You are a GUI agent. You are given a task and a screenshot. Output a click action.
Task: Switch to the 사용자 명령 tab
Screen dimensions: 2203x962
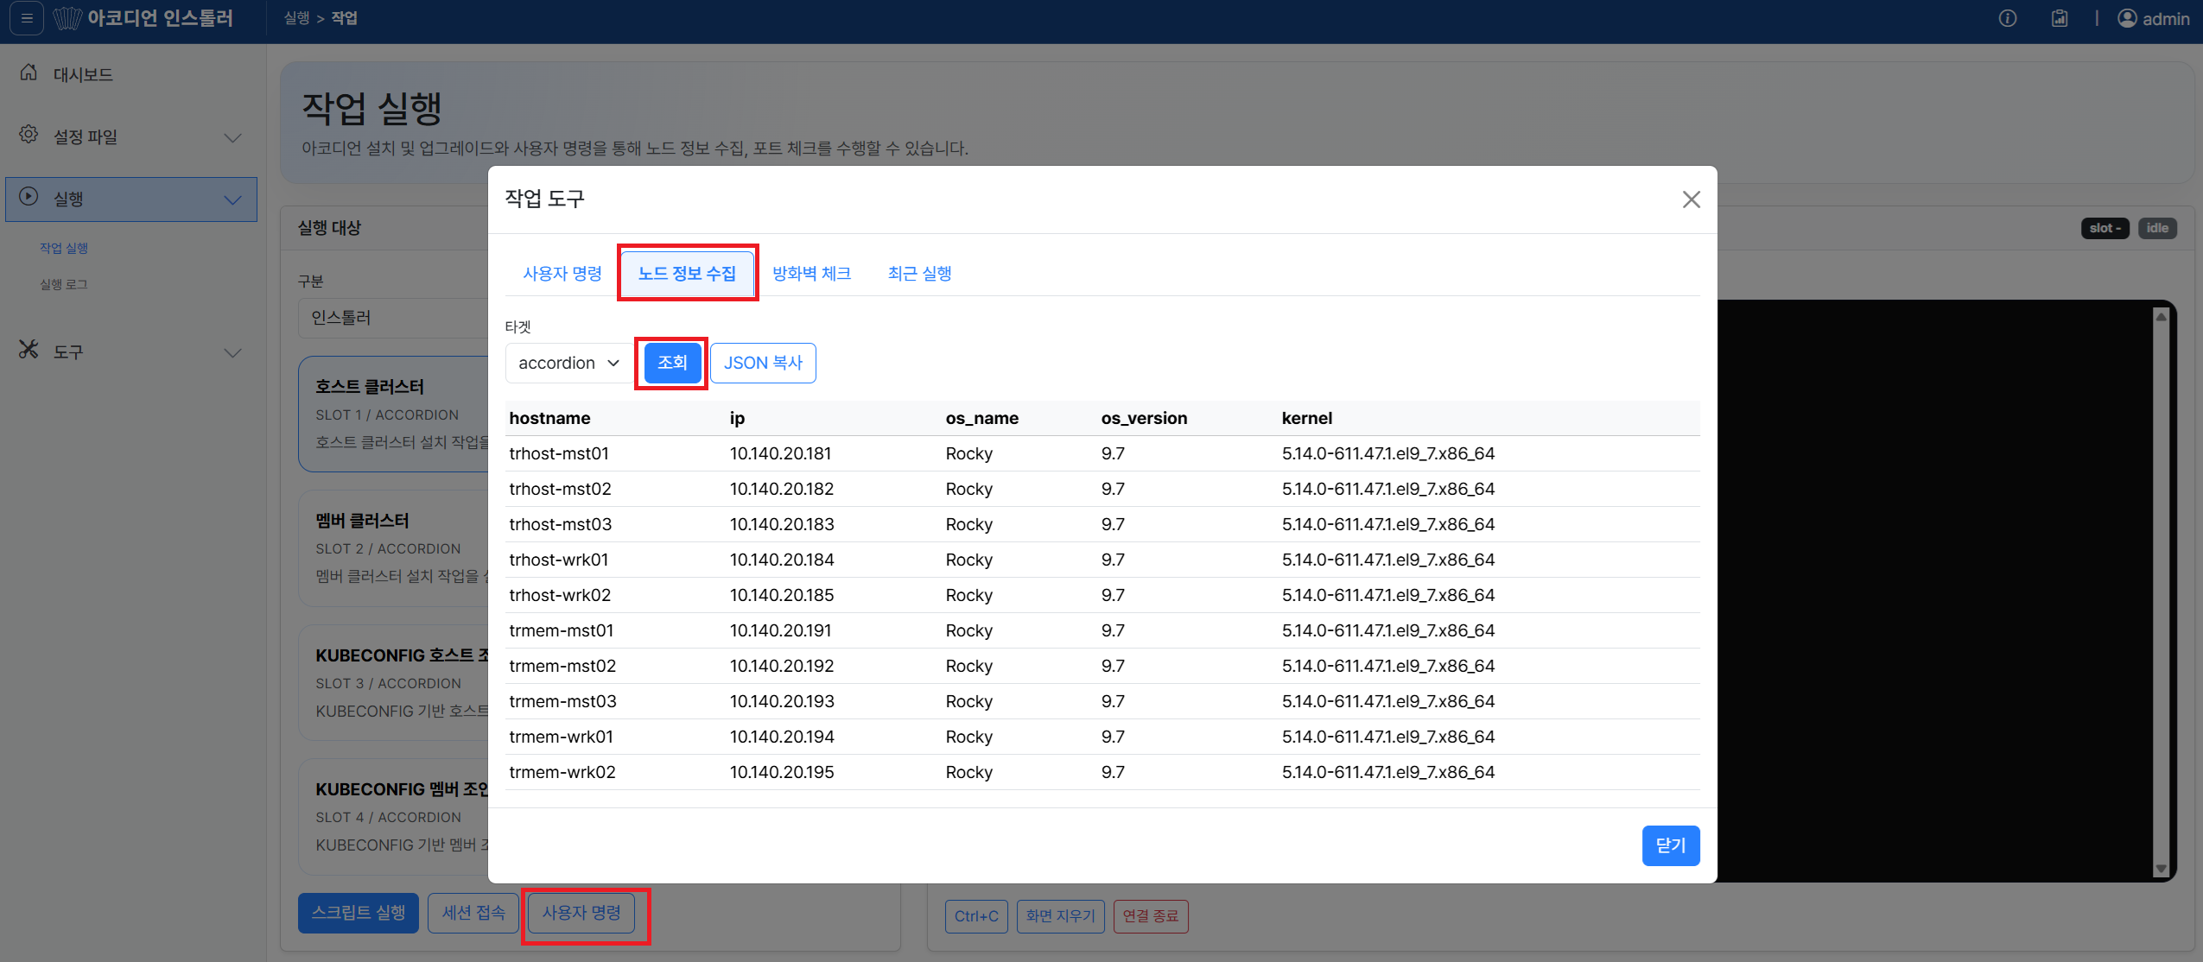point(562,274)
